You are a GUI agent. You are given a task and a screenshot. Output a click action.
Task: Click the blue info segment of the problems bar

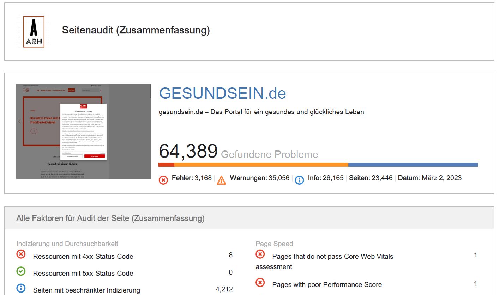coord(413,165)
